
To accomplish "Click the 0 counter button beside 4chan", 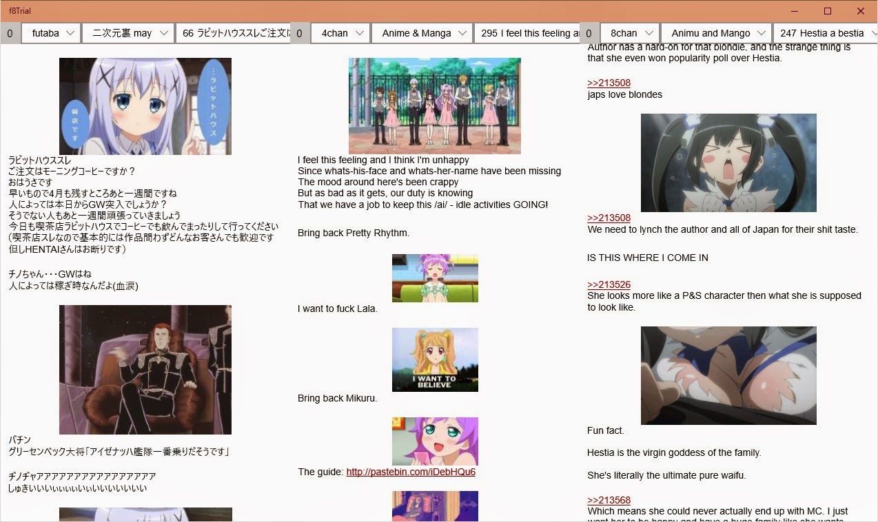I will [300, 33].
